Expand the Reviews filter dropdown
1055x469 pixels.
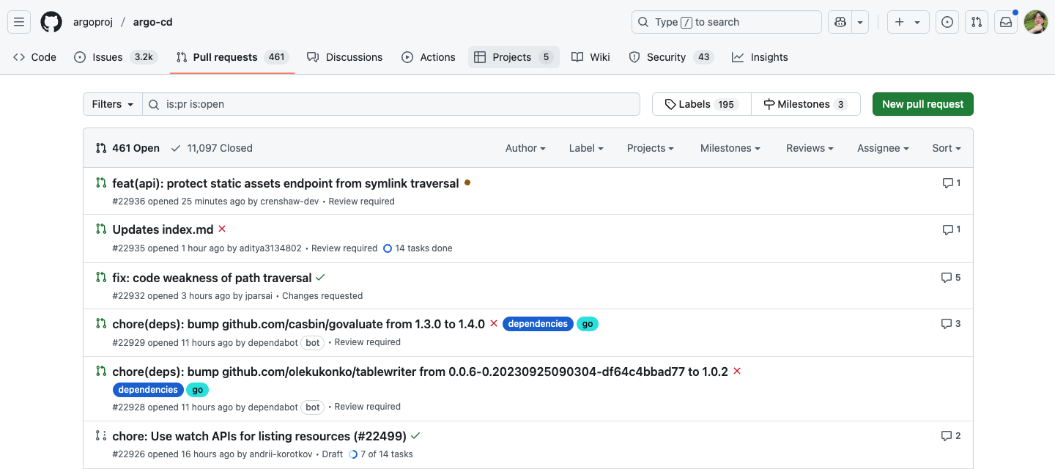coord(810,148)
